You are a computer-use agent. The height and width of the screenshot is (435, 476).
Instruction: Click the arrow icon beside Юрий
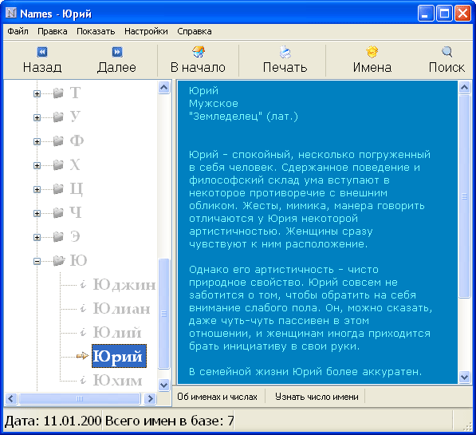pos(82,356)
